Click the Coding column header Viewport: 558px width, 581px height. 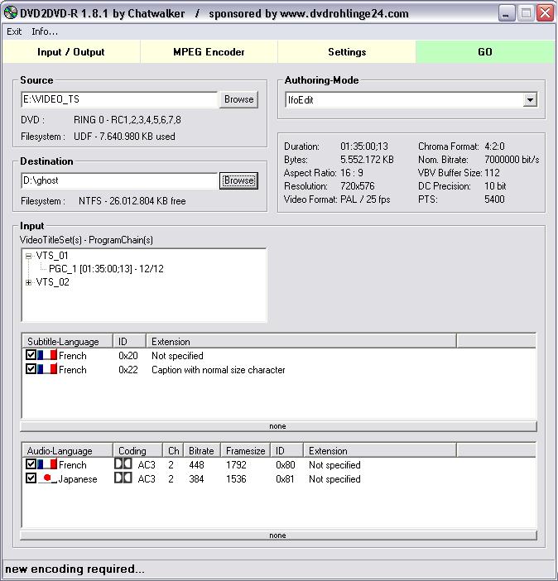tap(138, 450)
